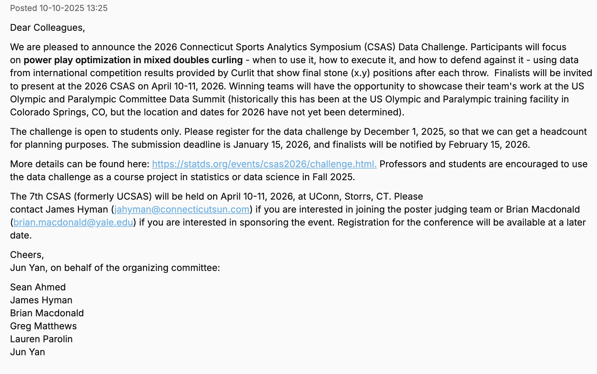Click the 'More details can be found here:' text

coord(80,164)
